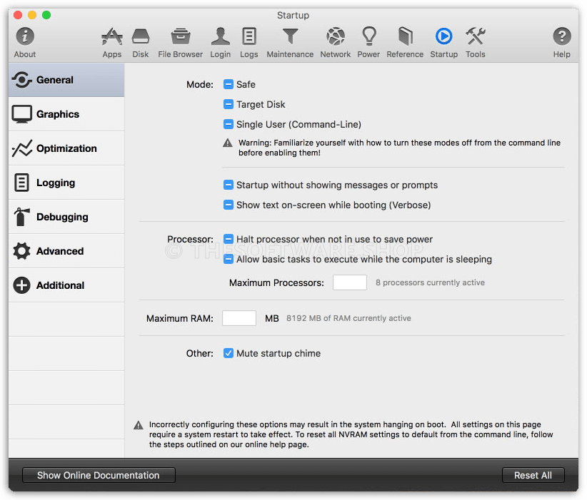Toggle Show text on-screen while booting

point(229,205)
